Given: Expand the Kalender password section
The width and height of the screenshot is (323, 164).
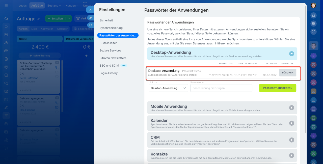Looking at the screenshot, I should pos(291,123).
